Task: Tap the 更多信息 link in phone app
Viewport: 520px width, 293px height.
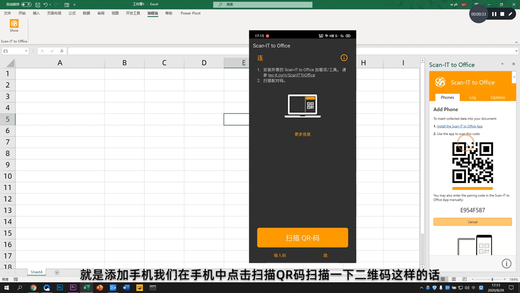Action: click(302, 134)
